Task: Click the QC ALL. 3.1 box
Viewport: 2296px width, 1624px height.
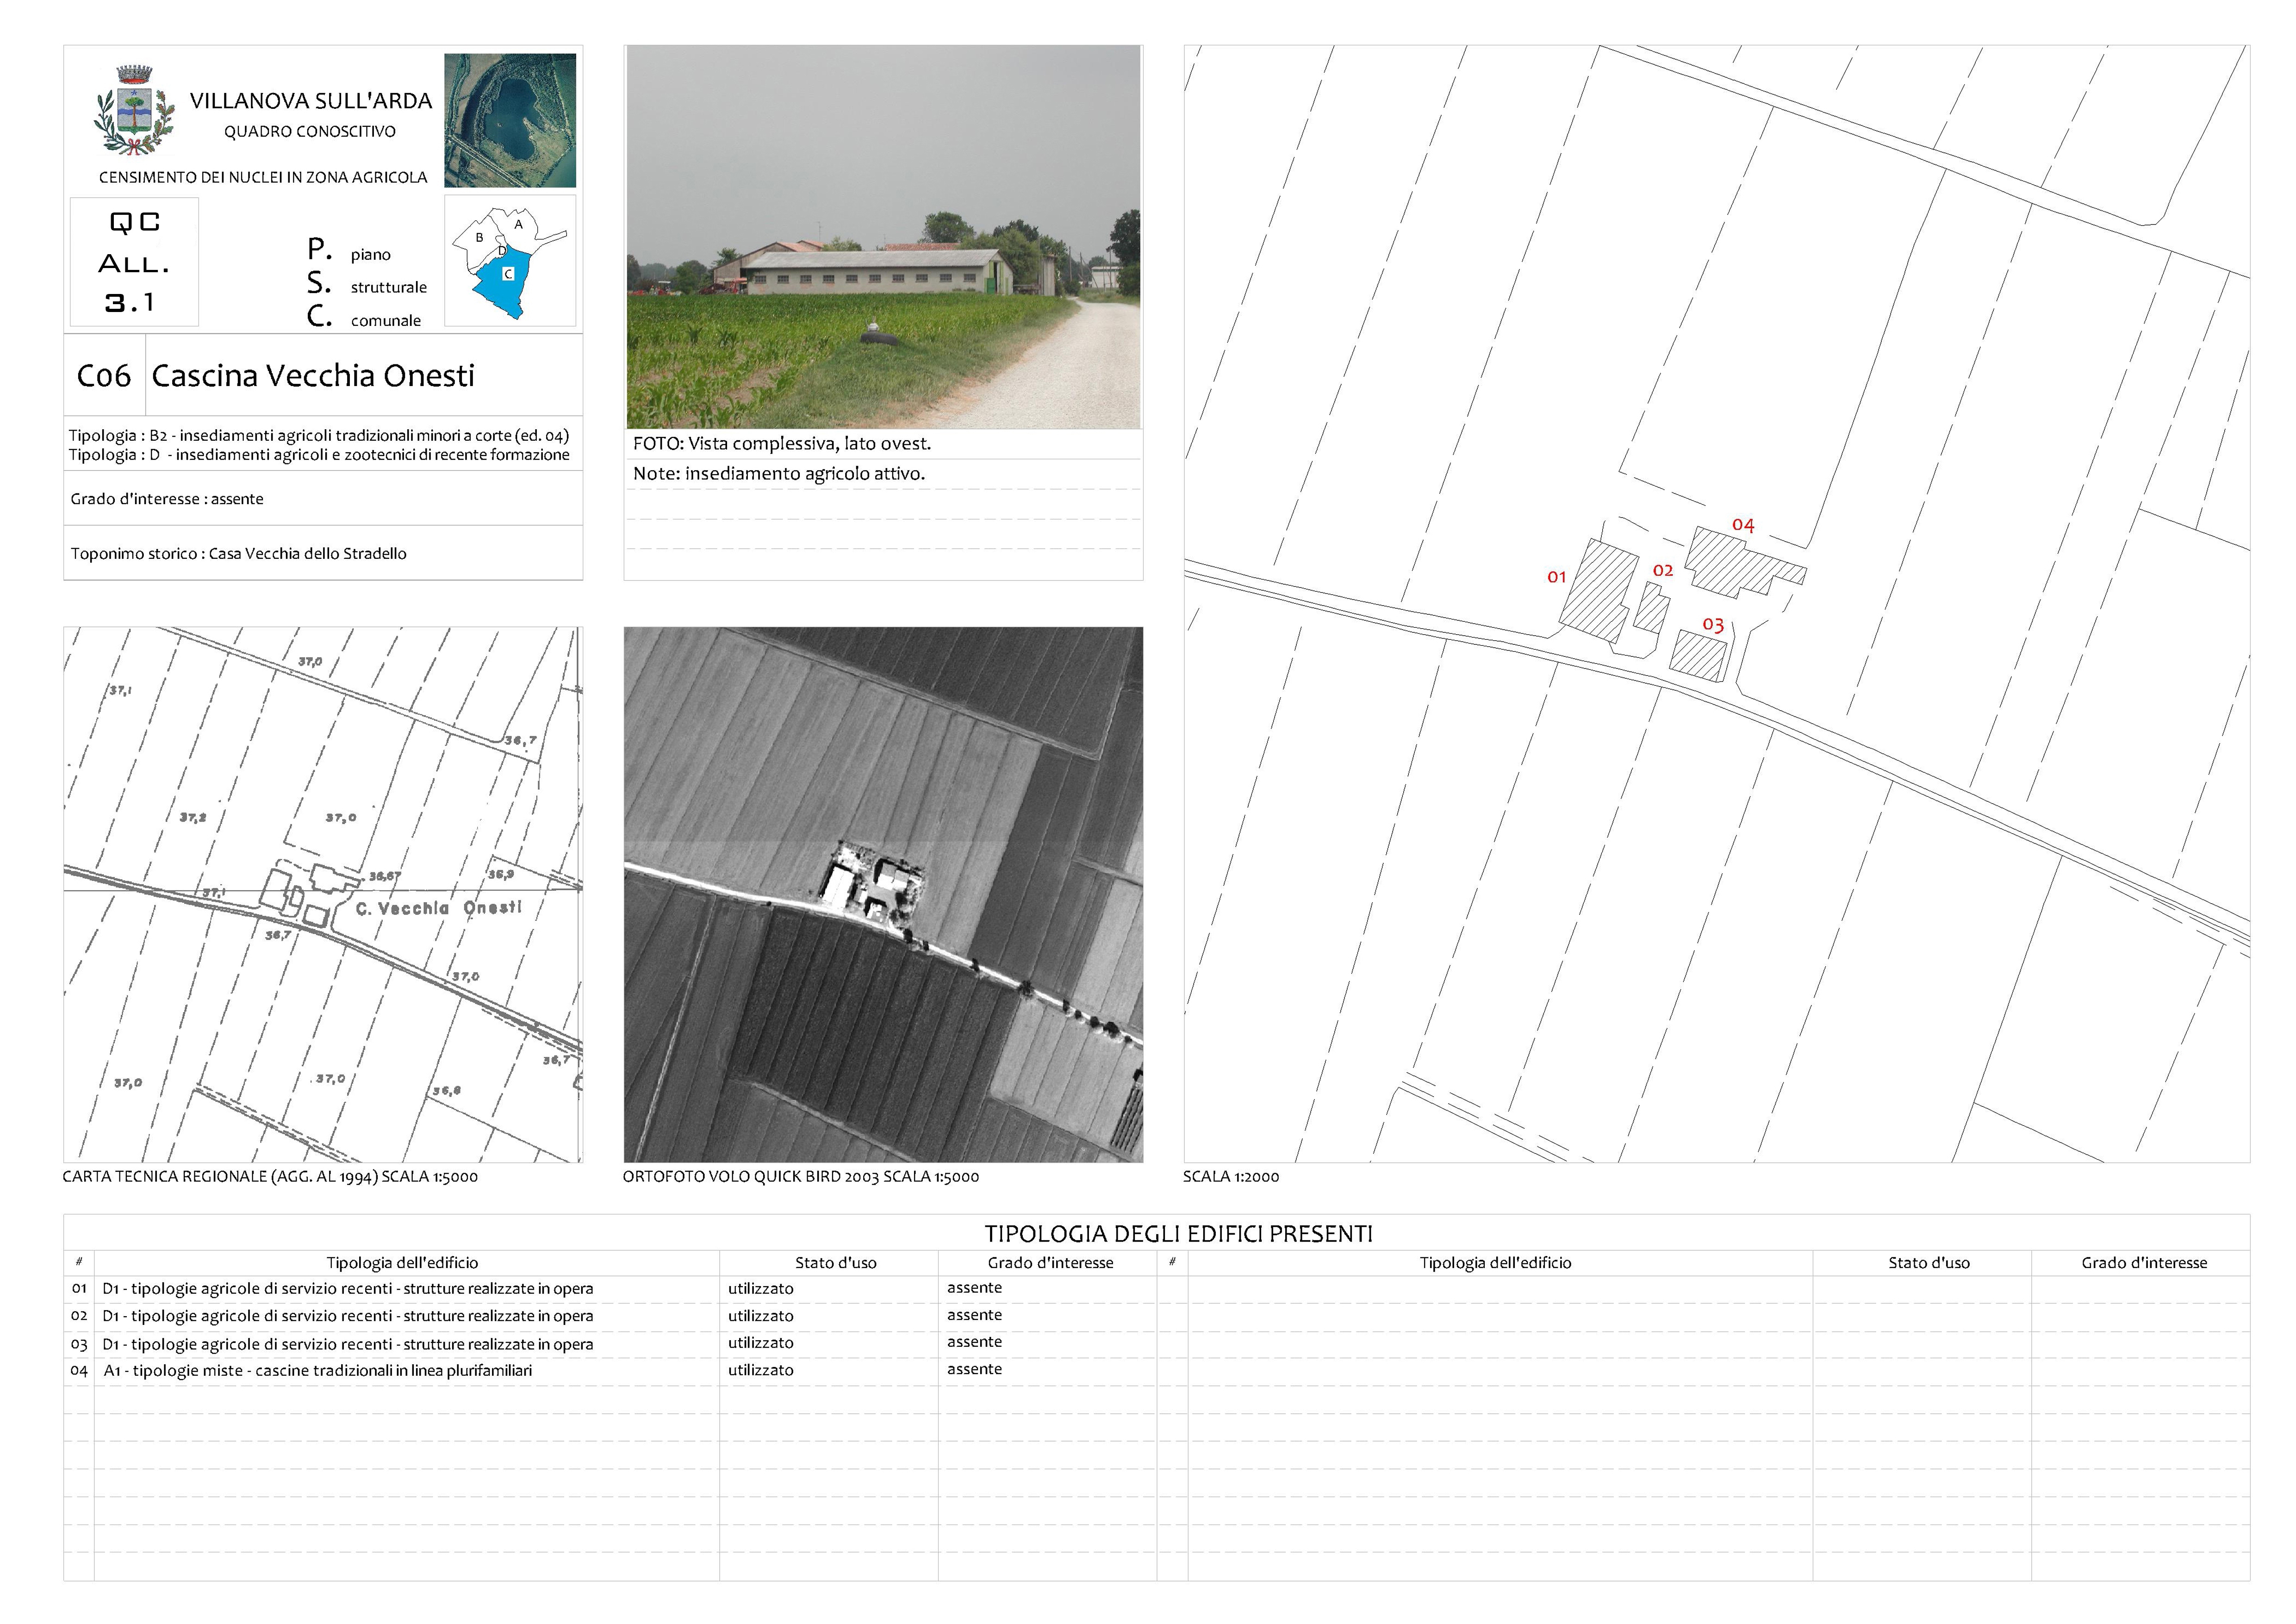Action: click(x=134, y=262)
